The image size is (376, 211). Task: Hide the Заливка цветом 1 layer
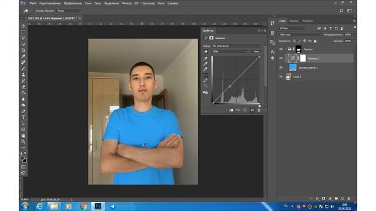pyautogui.click(x=281, y=68)
